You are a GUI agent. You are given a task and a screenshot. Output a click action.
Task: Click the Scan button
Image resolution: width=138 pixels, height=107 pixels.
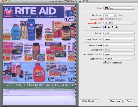point(129,101)
